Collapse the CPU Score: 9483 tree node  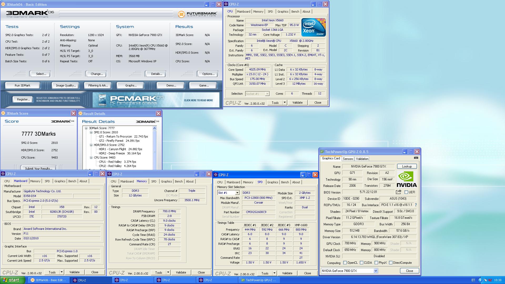click(x=91, y=158)
